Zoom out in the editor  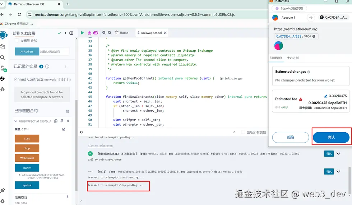pos(104,33)
